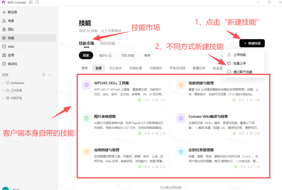This screenshot has height=190, width=282.
Task: Open the 定时任务管理器 card title
Action: click(201, 150)
